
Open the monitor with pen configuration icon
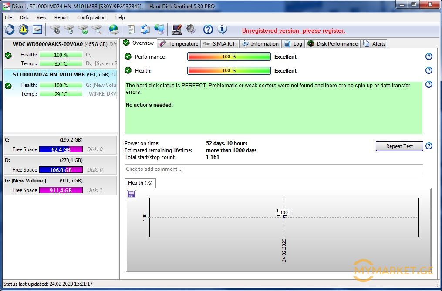177,29
